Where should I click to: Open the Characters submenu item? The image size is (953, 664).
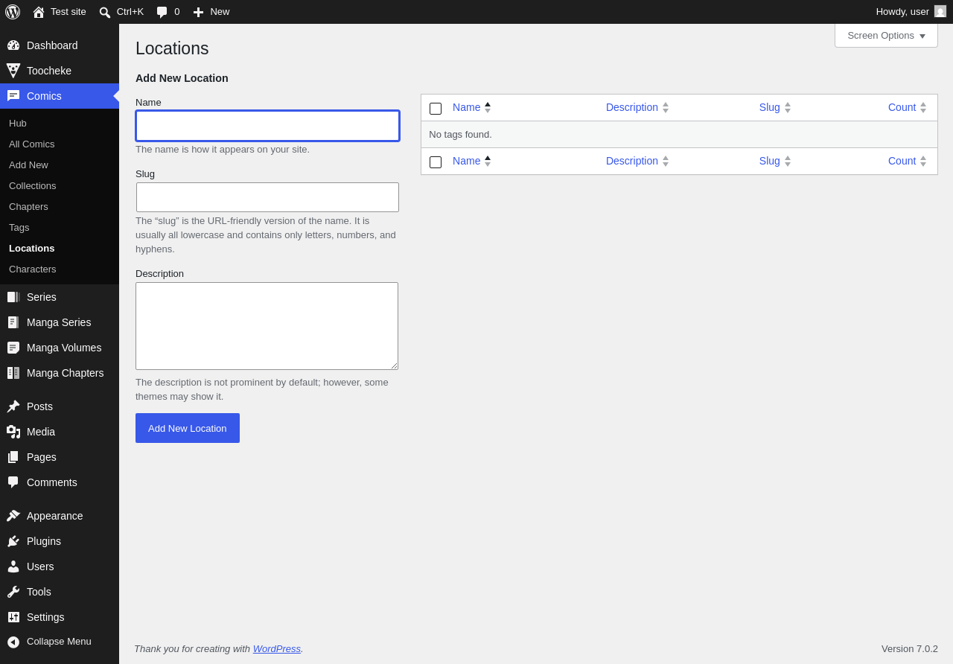[33, 269]
